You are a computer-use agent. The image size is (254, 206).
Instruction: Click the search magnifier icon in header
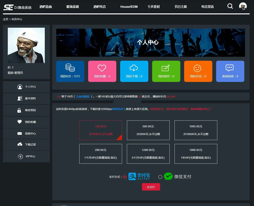pyautogui.click(x=230, y=6)
